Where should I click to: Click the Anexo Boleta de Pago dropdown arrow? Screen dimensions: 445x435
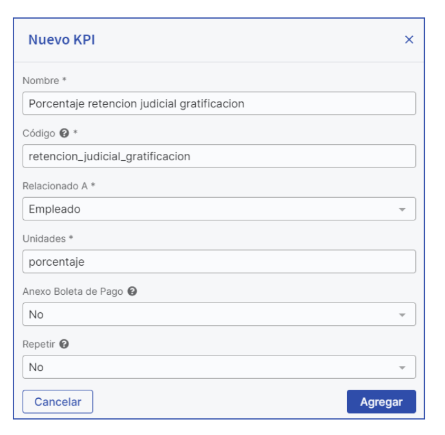pos(402,315)
